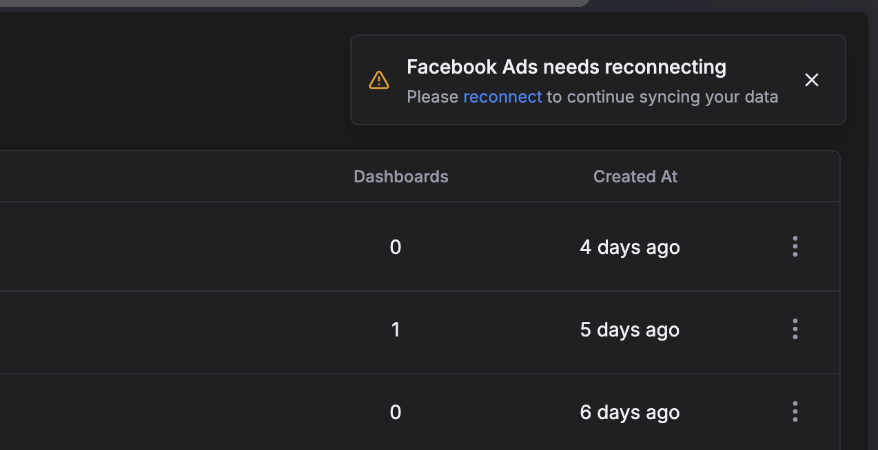Select the '4 days ago' cell
This screenshot has height=450, width=878.
[630, 247]
